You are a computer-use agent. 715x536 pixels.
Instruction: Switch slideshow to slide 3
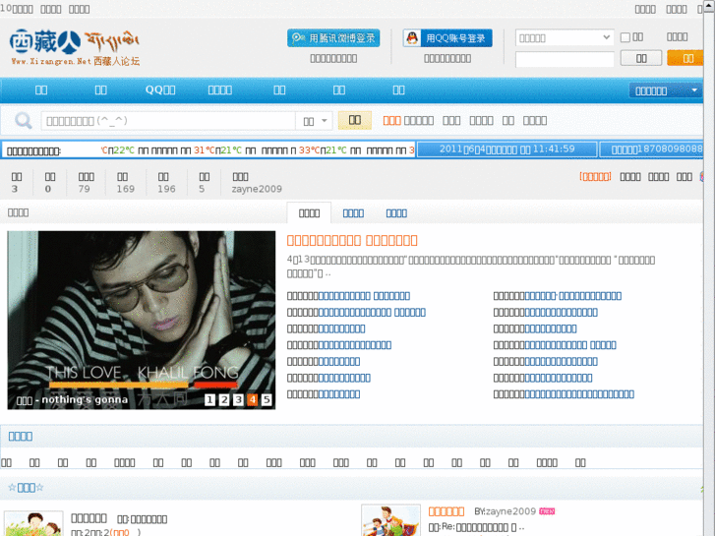point(238,400)
